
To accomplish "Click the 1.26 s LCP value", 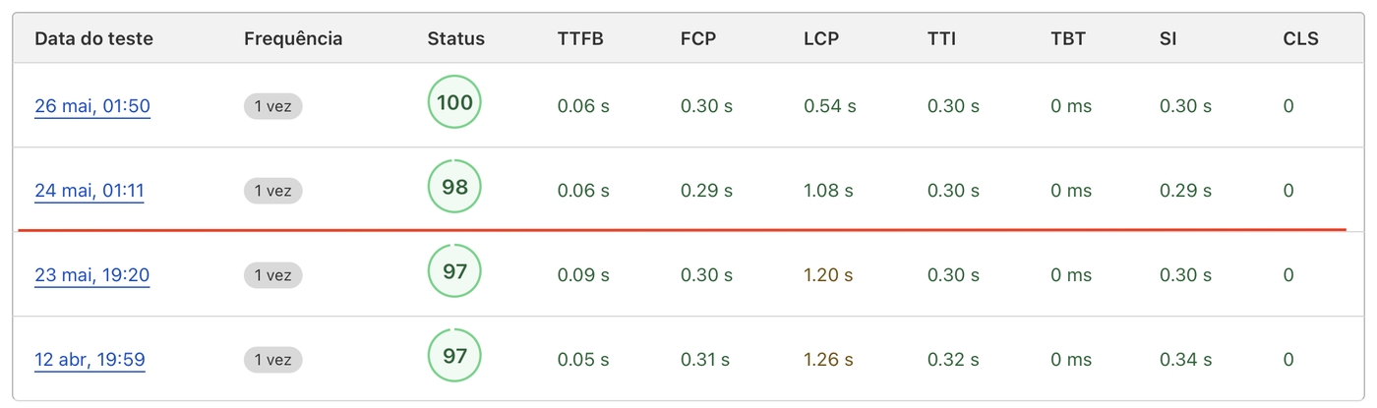I will point(828,360).
